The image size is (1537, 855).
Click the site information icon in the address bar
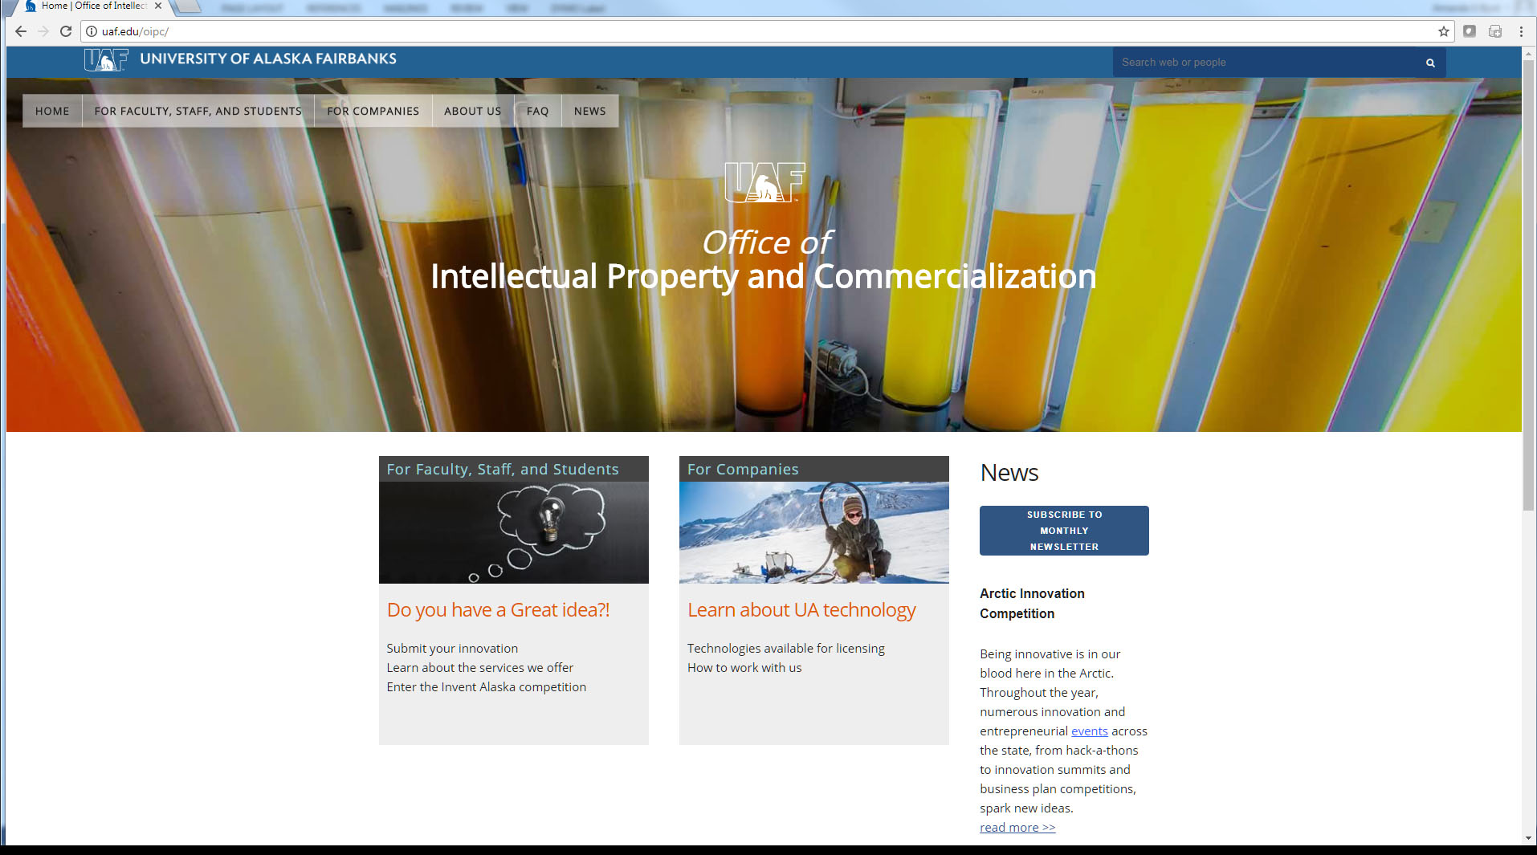click(91, 31)
